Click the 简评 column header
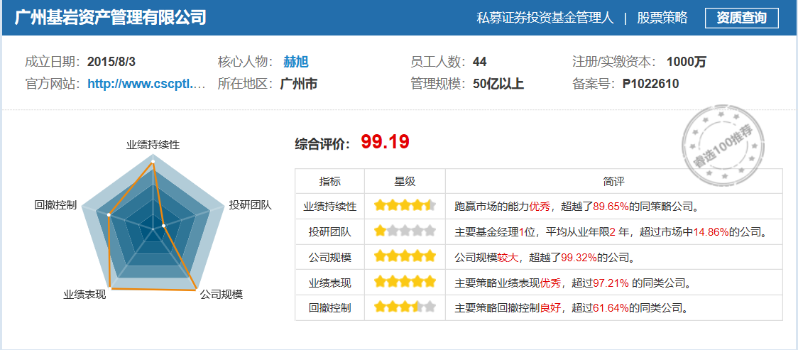798x350 pixels. click(x=614, y=182)
